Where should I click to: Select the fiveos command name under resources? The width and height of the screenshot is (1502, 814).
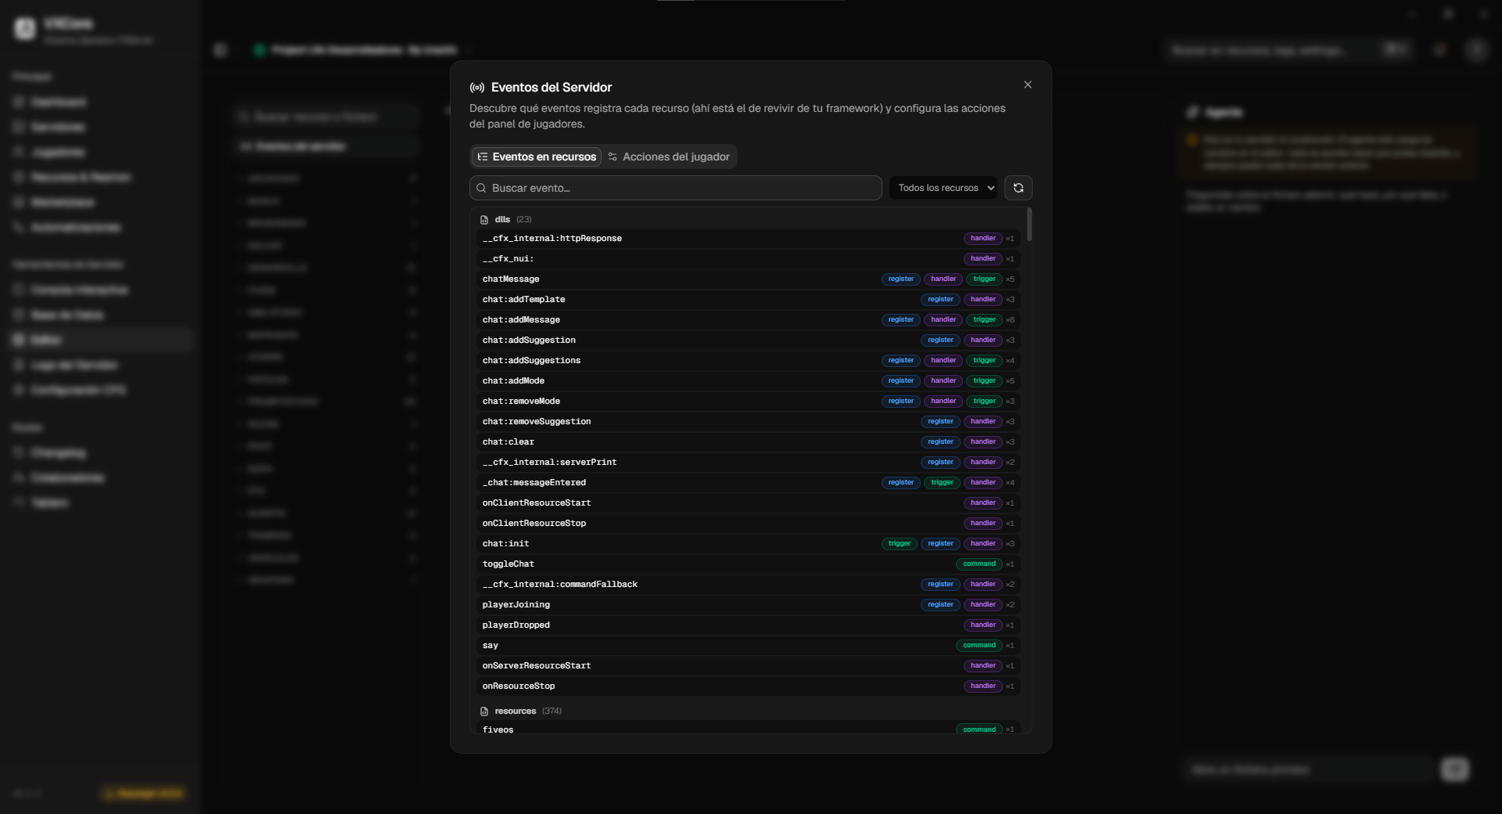(498, 729)
